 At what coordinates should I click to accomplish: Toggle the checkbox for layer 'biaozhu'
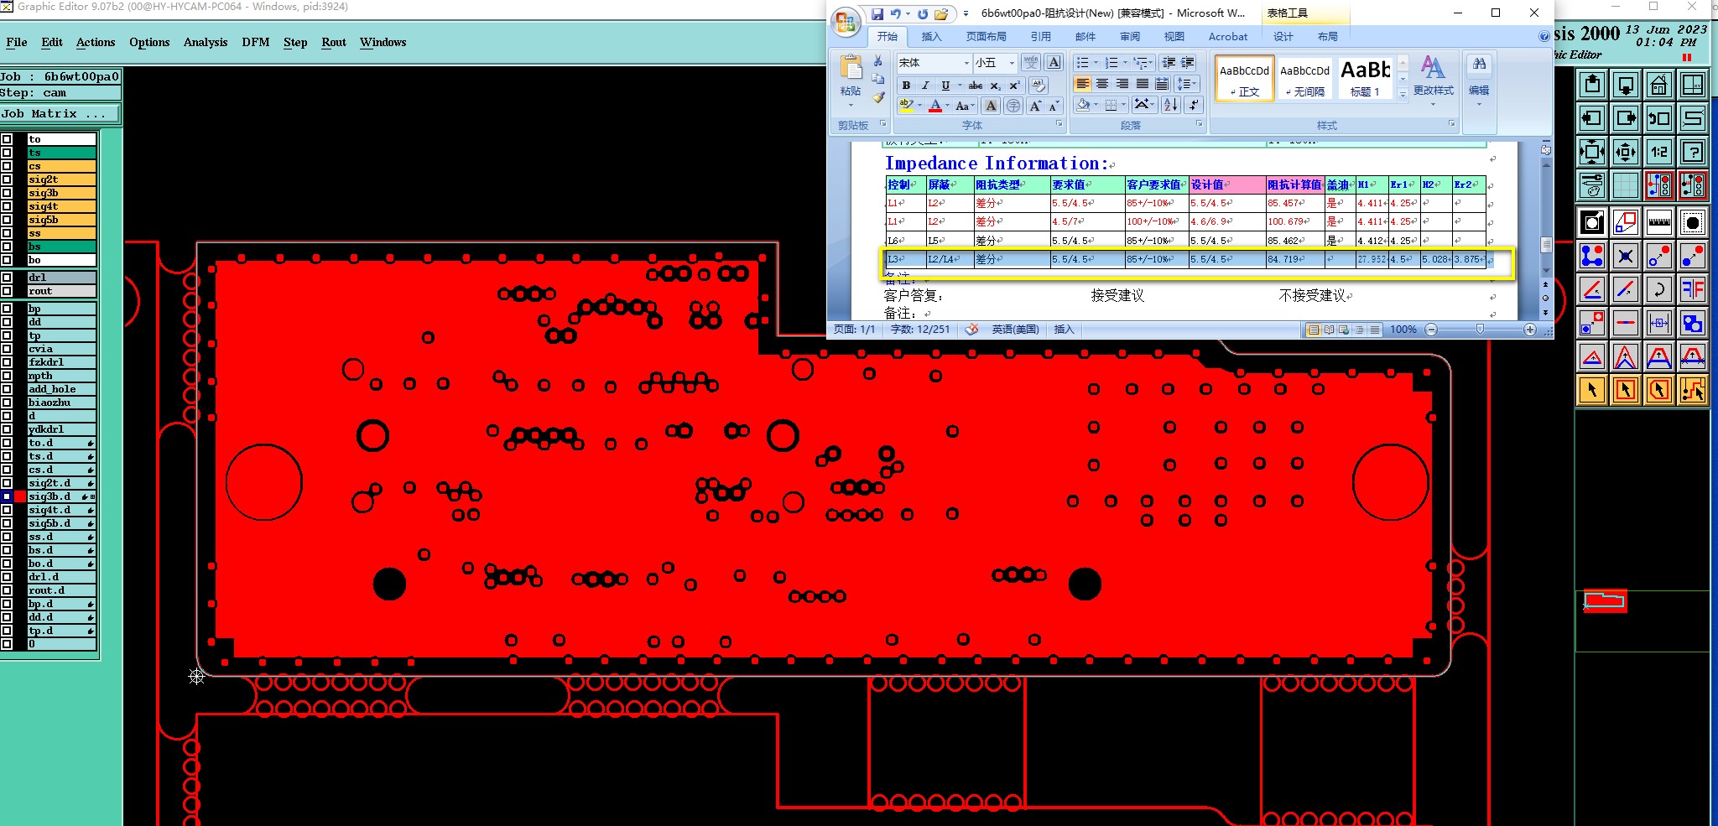pos(7,403)
